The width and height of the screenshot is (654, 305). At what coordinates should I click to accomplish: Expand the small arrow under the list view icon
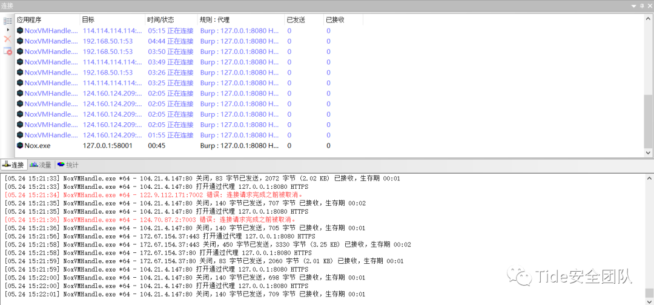(8, 30)
